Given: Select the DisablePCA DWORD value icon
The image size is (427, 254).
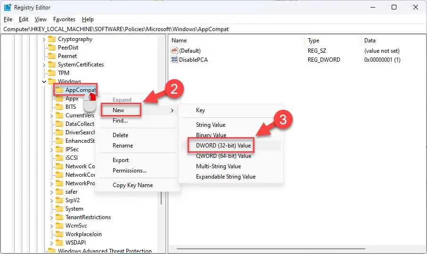Looking at the screenshot, I should [174, 60].
